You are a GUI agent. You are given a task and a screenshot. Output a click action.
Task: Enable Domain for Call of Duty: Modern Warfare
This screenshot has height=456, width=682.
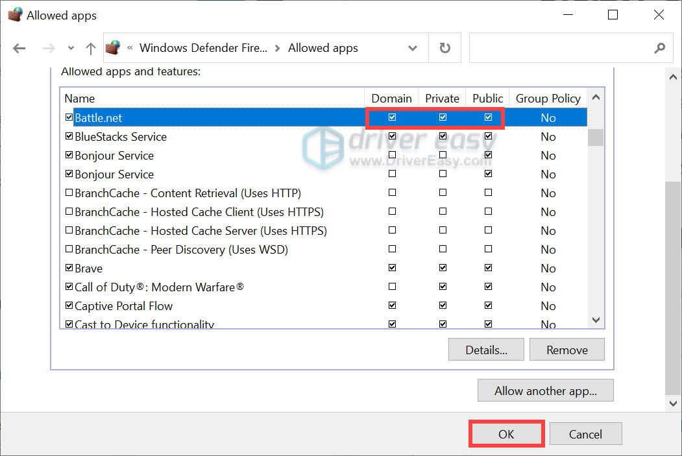pyautogui.click(x=393, y=287)
